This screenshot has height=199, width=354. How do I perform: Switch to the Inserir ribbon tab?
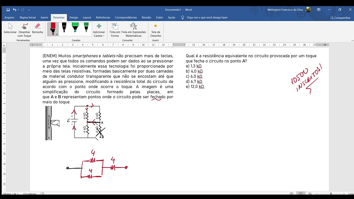[44, 17]
